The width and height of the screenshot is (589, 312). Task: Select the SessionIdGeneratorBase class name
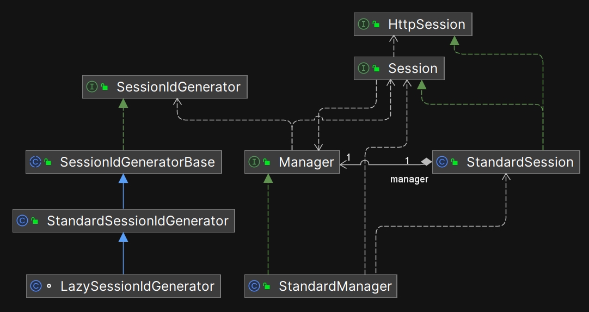tap(137, 162)
